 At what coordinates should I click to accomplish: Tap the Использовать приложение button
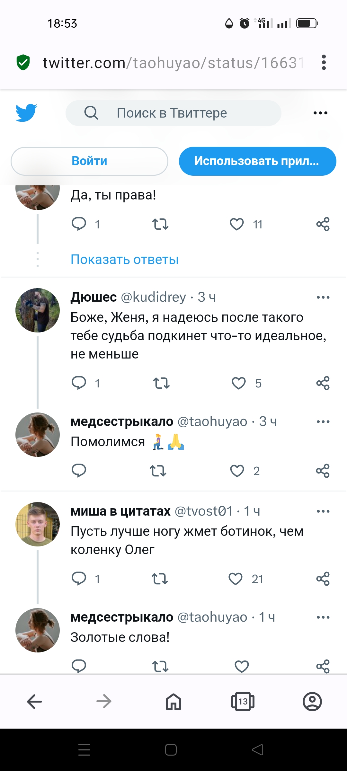[257, 161]
